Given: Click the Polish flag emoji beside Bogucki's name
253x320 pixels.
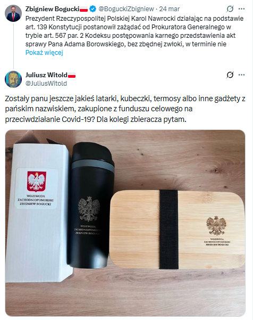Looking at the screenshot, I should click(x=84, y=9).
